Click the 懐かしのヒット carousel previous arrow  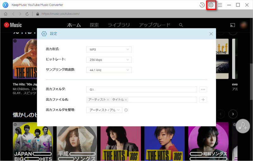(x=220, y=114)
